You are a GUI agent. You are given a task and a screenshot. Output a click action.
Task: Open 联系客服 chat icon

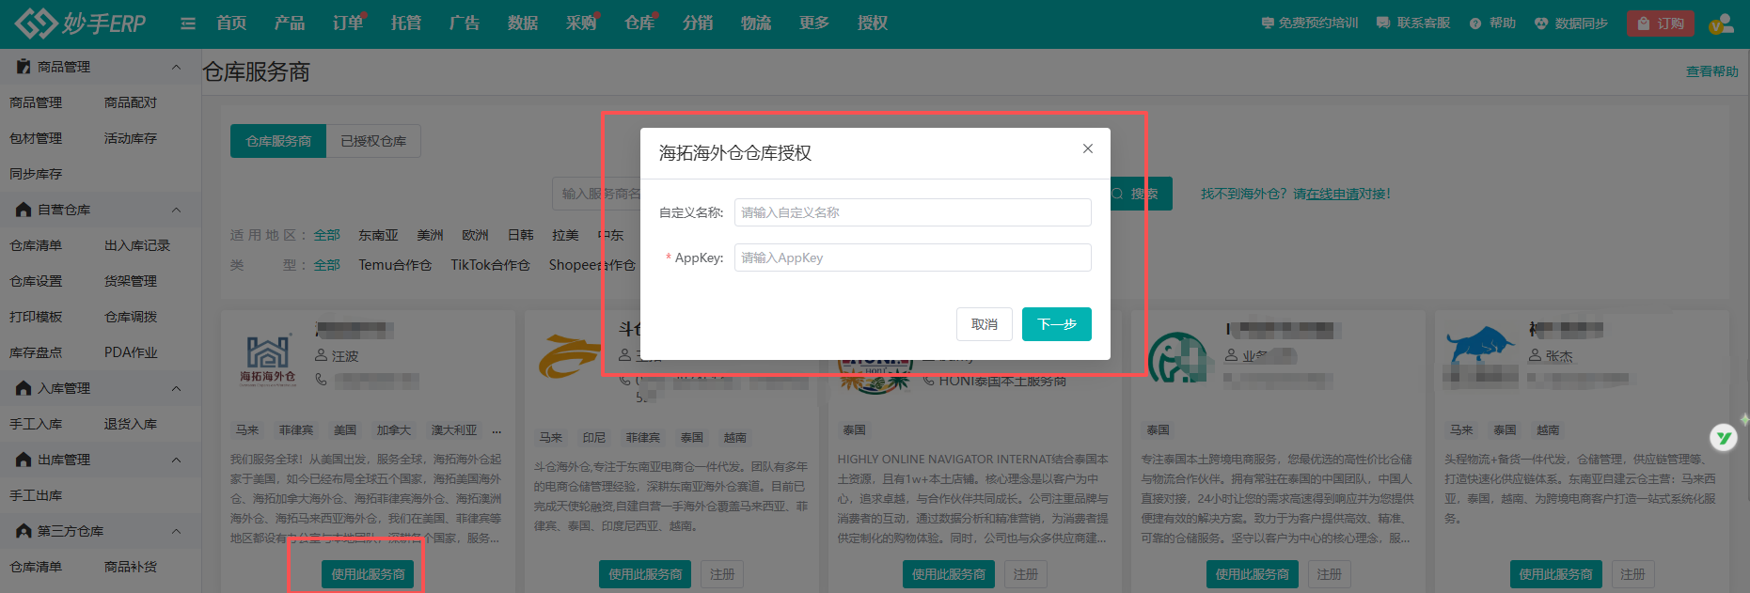coord(1383,23)
